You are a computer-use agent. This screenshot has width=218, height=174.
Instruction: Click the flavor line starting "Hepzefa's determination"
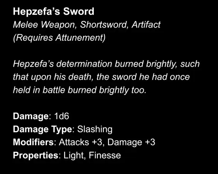[x=106, y=64]
